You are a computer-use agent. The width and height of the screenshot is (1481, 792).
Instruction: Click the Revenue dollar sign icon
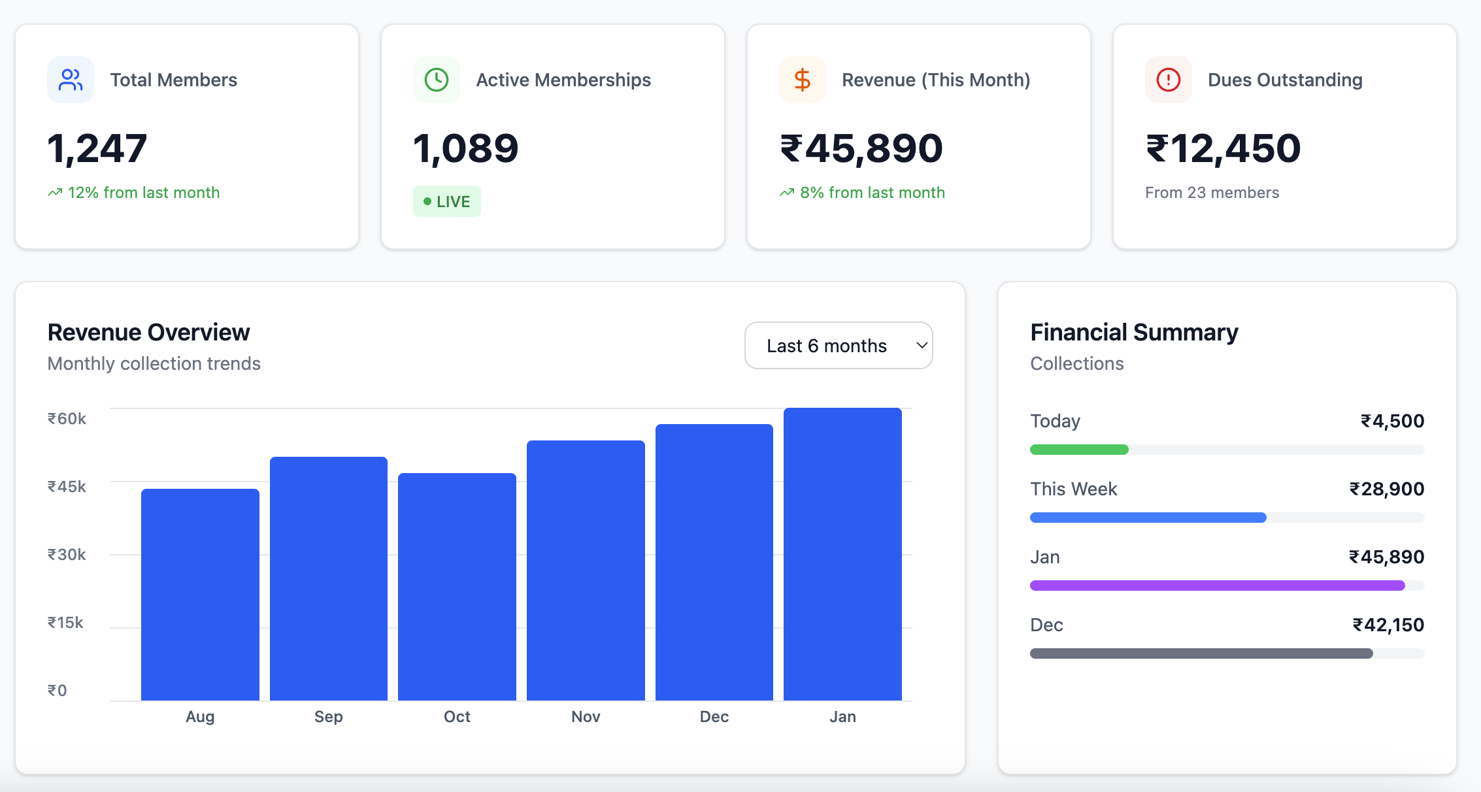[x=803, y=80]
